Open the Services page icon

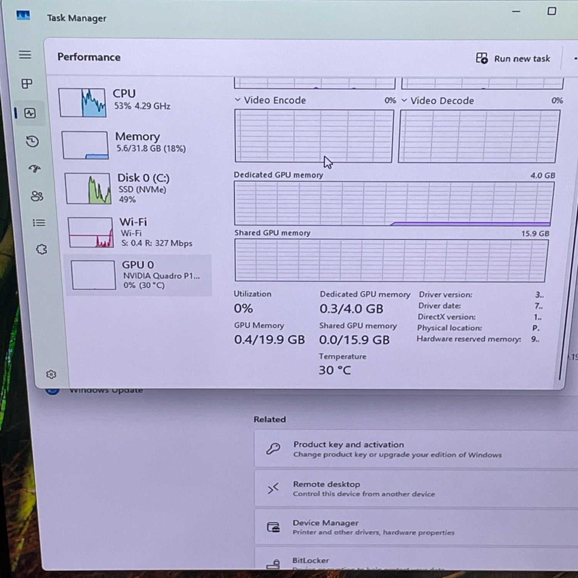click(42, 249)
